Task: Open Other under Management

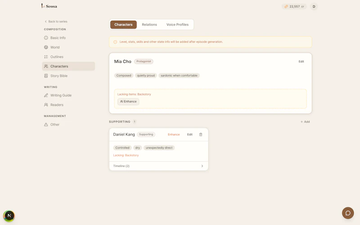Action: pyautogui.click(x=68, y=125)
